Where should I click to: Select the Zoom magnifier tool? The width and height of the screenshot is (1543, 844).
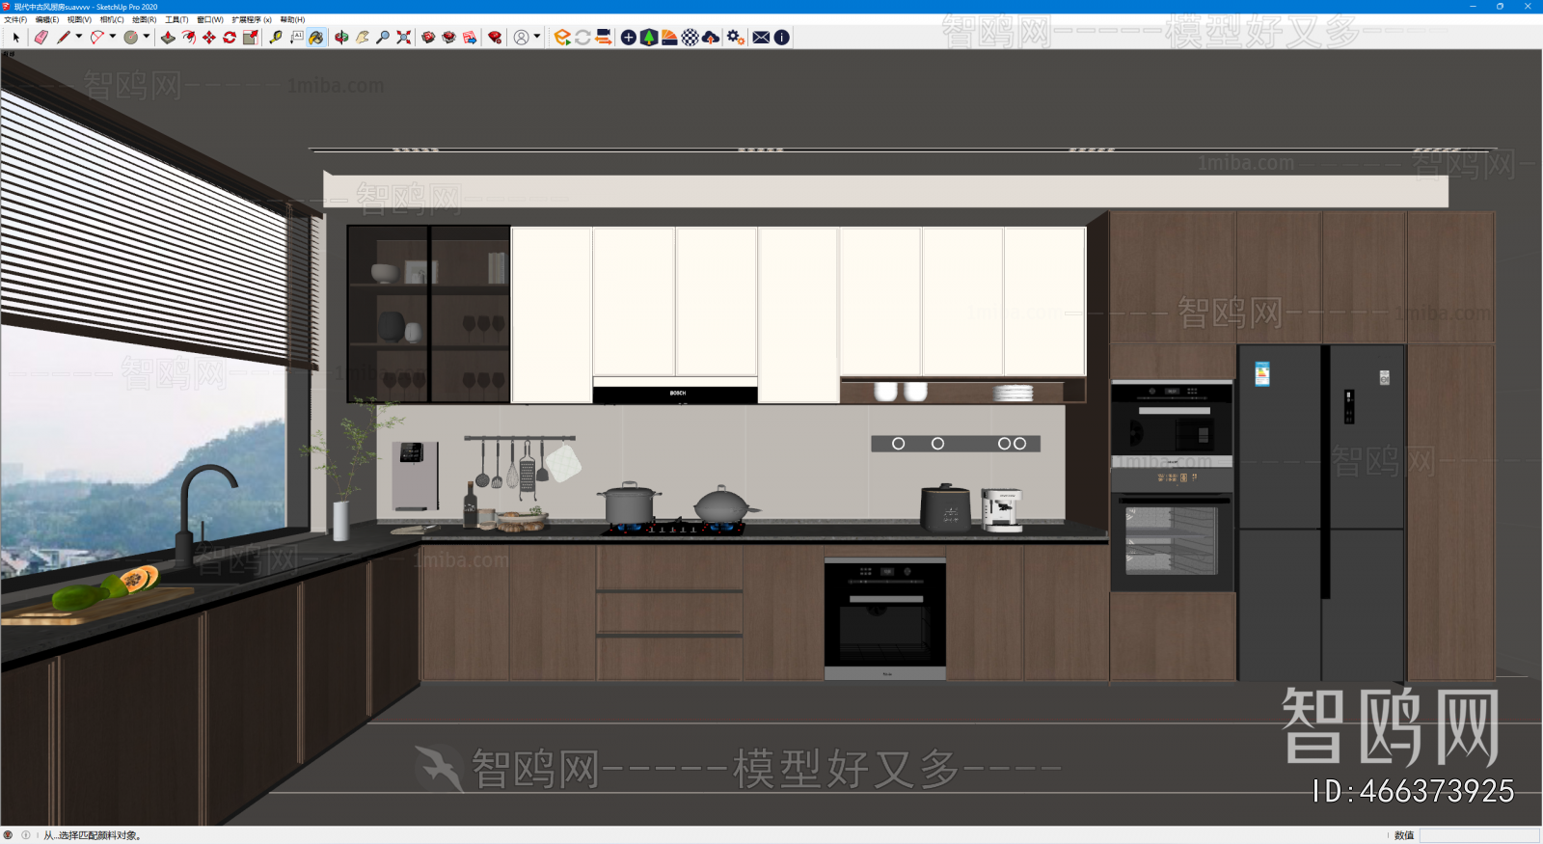tap(383, 38)
